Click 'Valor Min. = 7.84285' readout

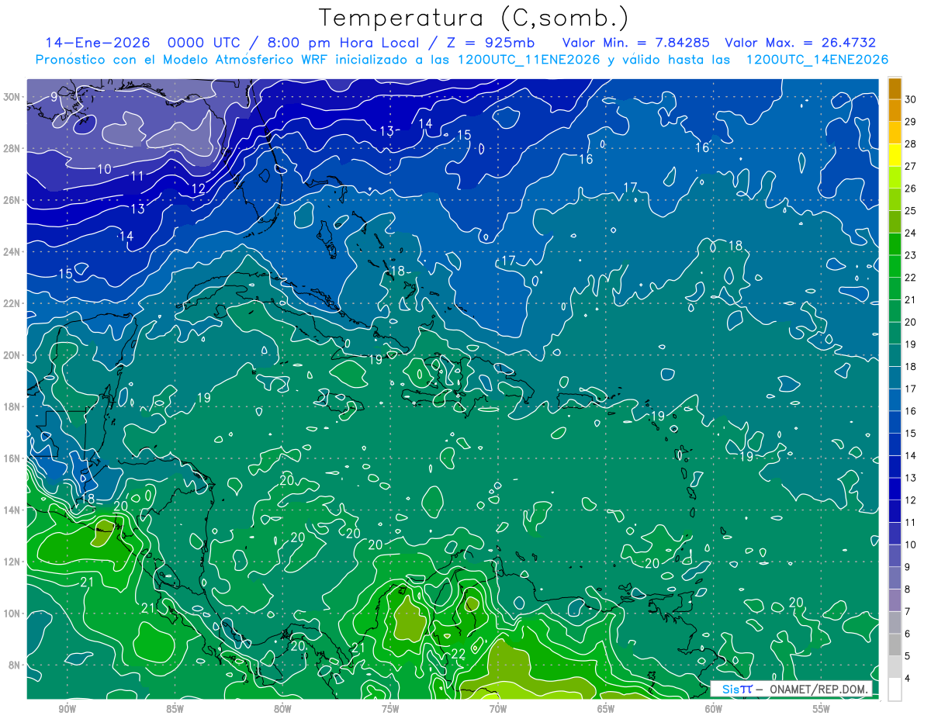point(637,43)
